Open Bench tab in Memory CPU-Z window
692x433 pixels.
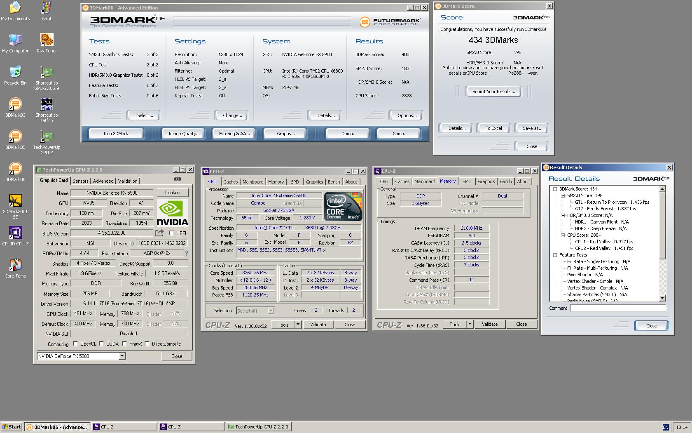505,181
